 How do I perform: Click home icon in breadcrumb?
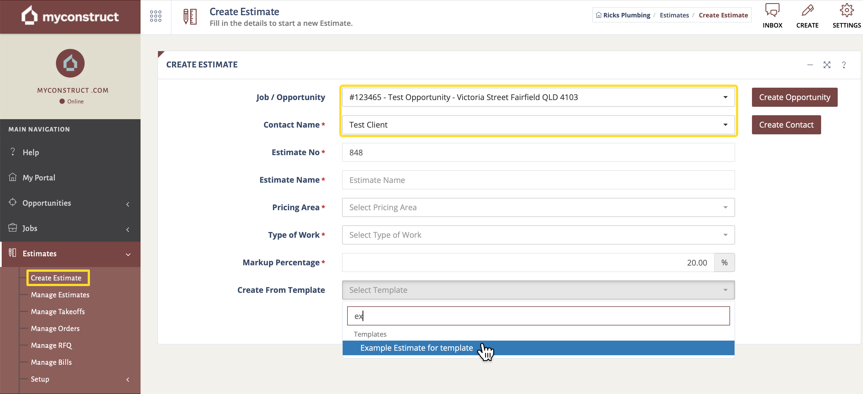click(x=599, y=15)
